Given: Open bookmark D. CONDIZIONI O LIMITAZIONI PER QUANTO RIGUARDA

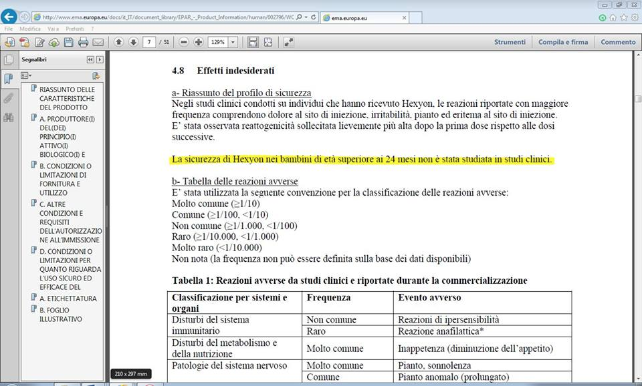Looking at the screenshot, I should pos(70,269).
